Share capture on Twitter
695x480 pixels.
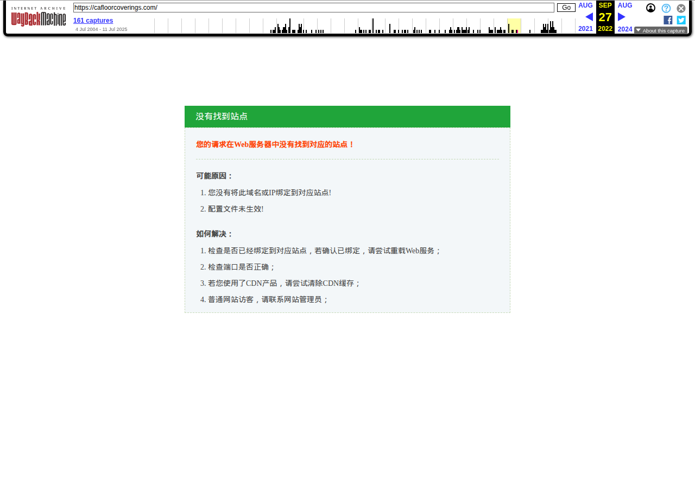pos(681,20)
